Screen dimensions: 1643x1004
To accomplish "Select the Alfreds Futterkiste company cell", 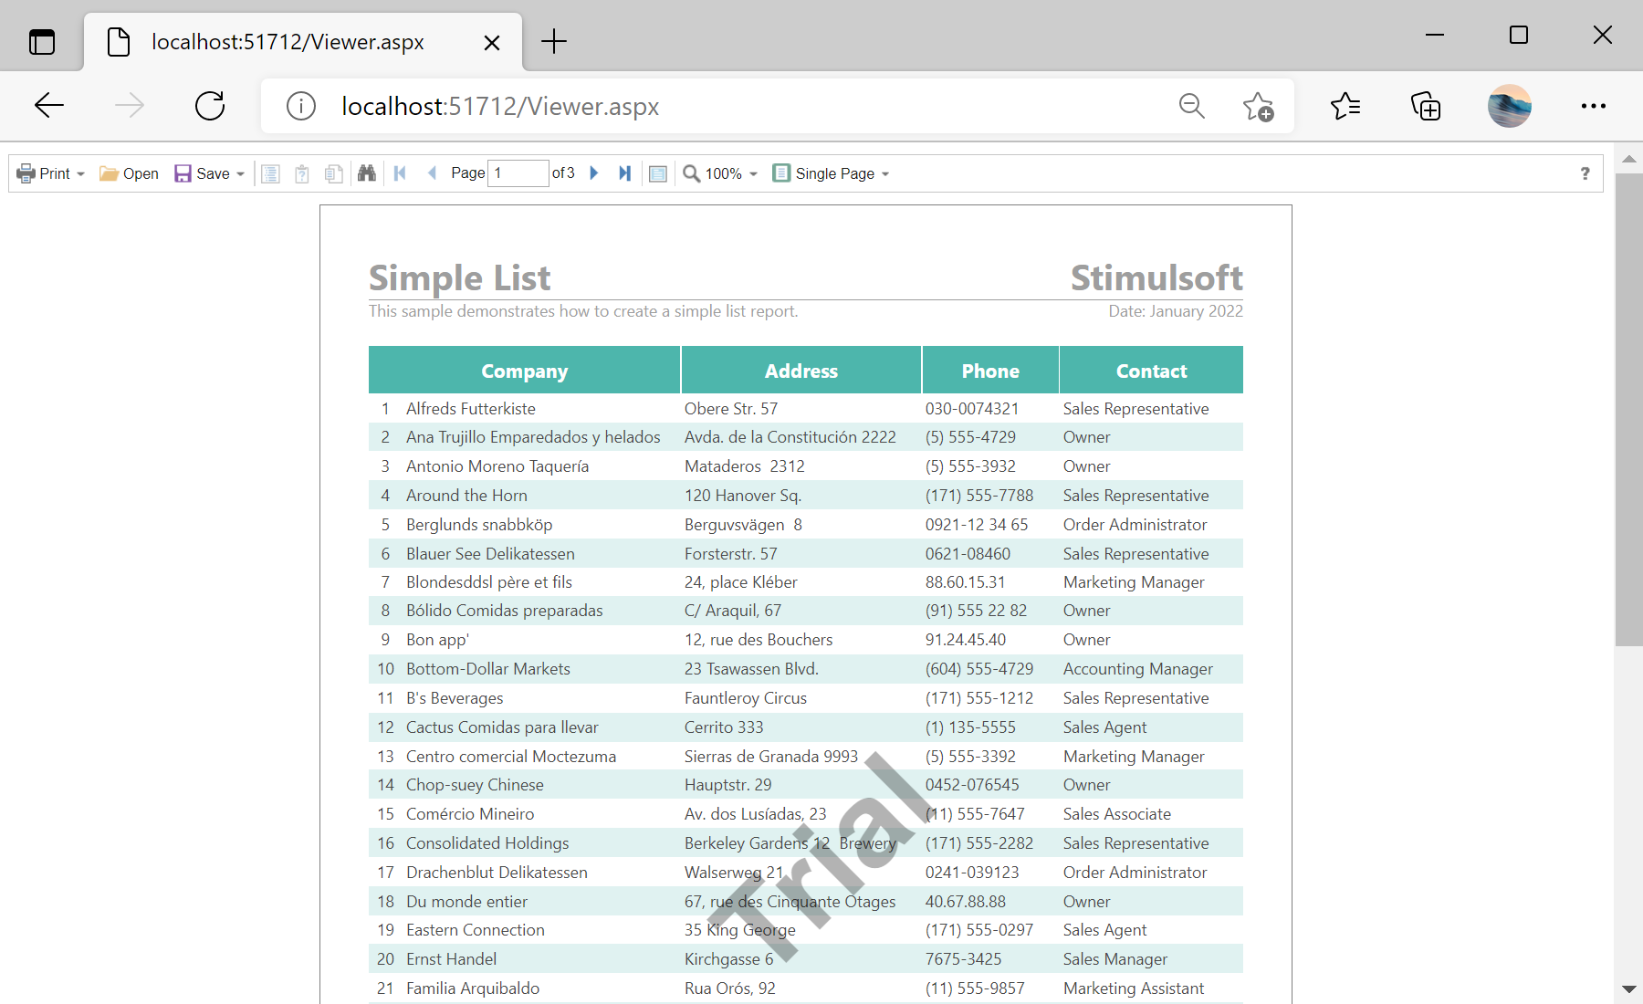I will click(471, 409).
